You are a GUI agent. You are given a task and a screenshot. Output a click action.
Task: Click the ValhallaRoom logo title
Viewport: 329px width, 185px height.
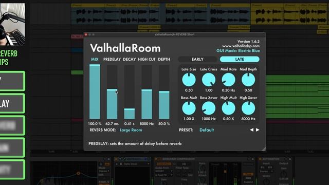click(125, 48)
